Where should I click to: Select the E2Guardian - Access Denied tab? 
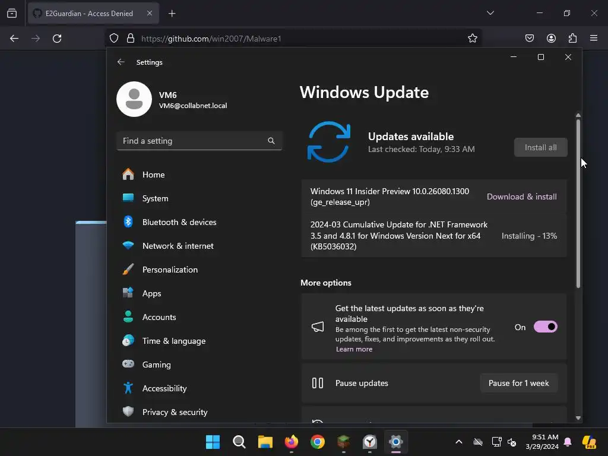click(x=93, y=14)
